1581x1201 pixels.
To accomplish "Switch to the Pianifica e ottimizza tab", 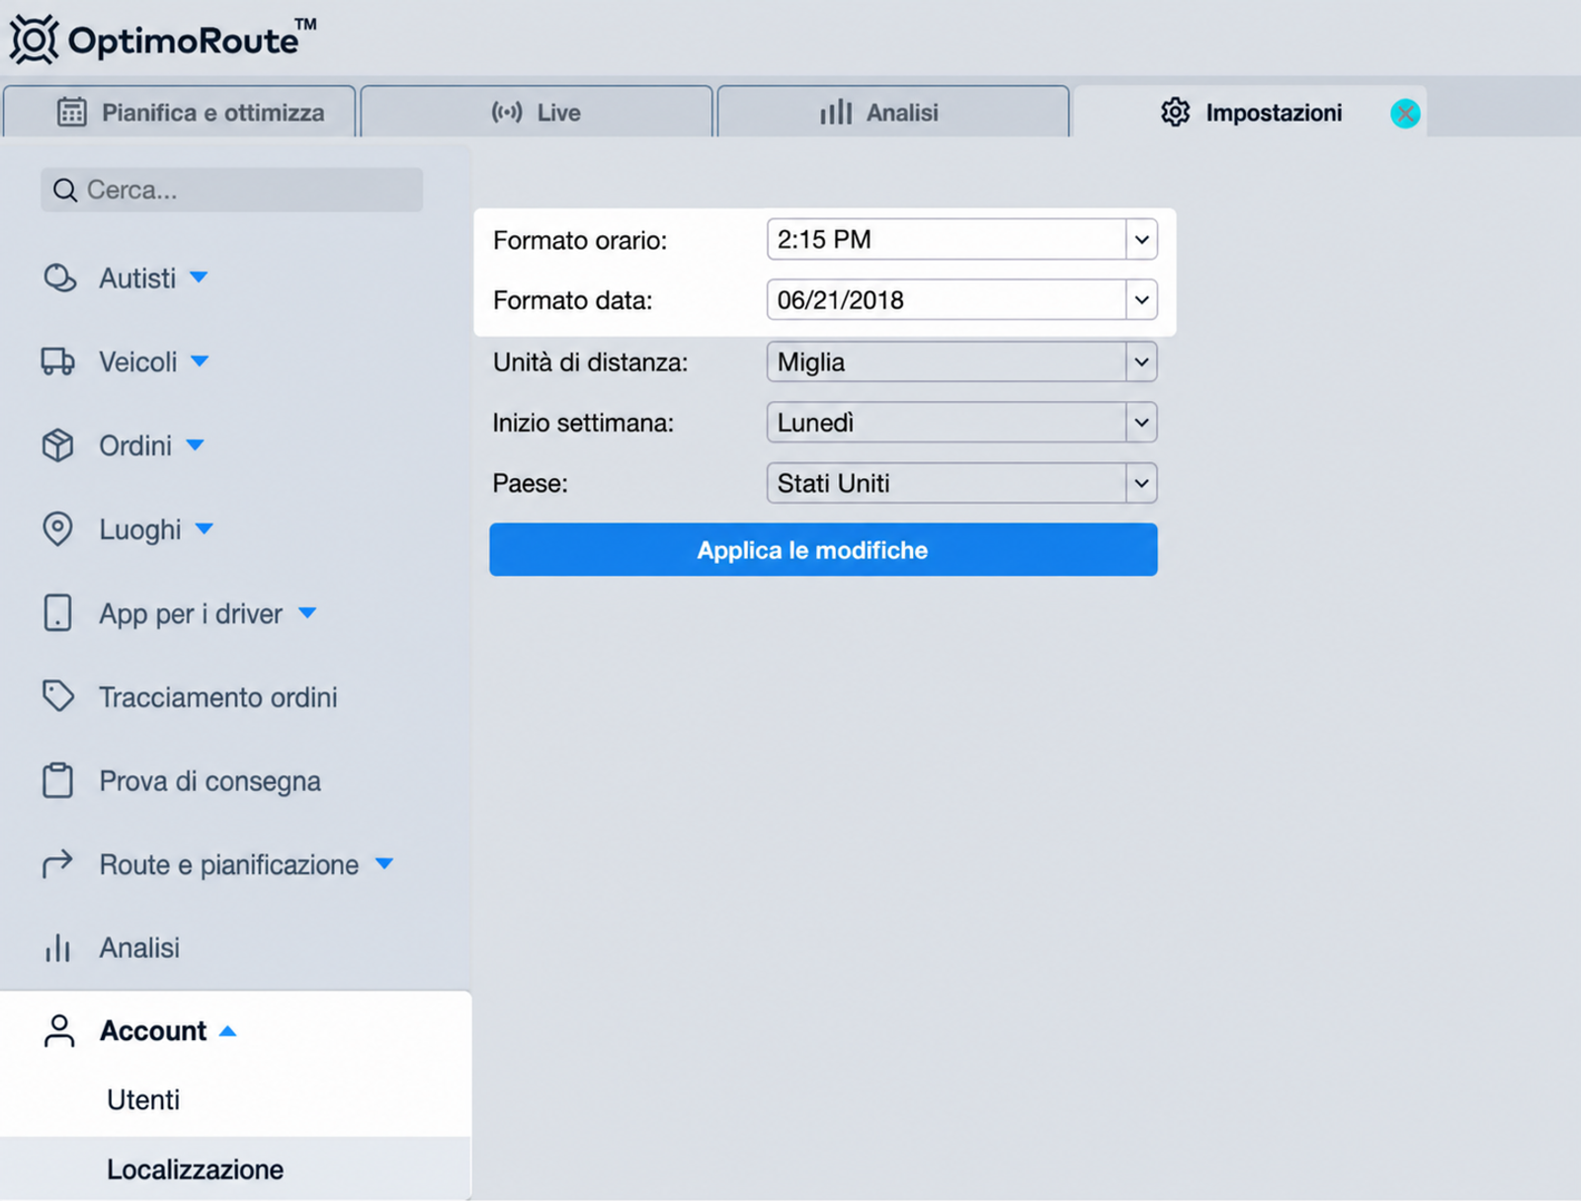I will [x=179, y=112].
